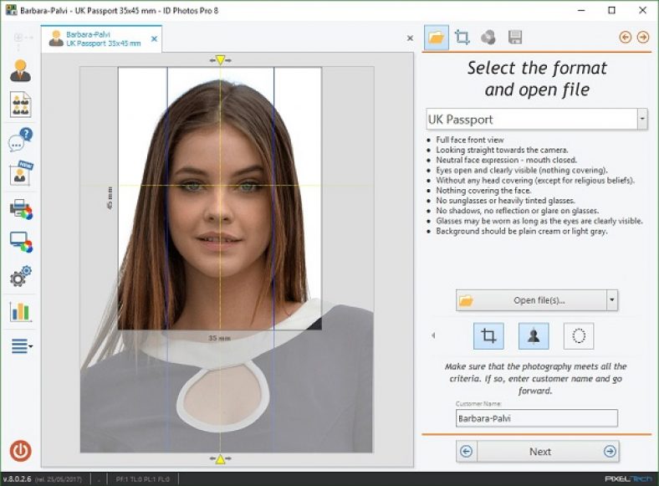Image resolution: width=659 pixels, height=486 pixels.
Task: Click the top yellow triangle guide marker
Action: (220, 60)
